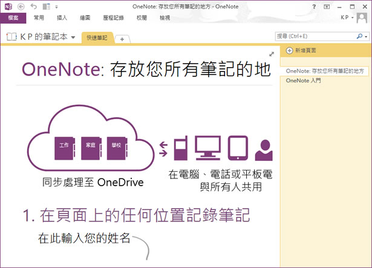Click the 學校 notebook icon in cloud
372x268 pixels.
point(117,148)
